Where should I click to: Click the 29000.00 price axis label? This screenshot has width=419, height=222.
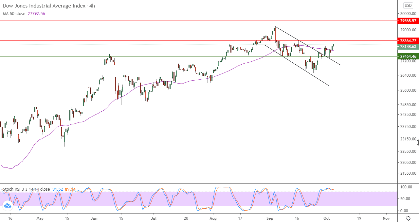coord(408,30)
